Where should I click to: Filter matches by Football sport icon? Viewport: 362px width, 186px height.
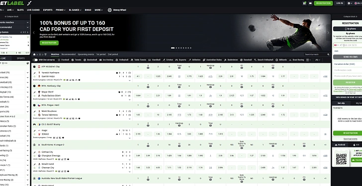click(59, 60)
